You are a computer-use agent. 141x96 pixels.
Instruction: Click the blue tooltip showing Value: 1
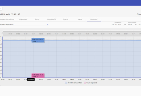38,40
